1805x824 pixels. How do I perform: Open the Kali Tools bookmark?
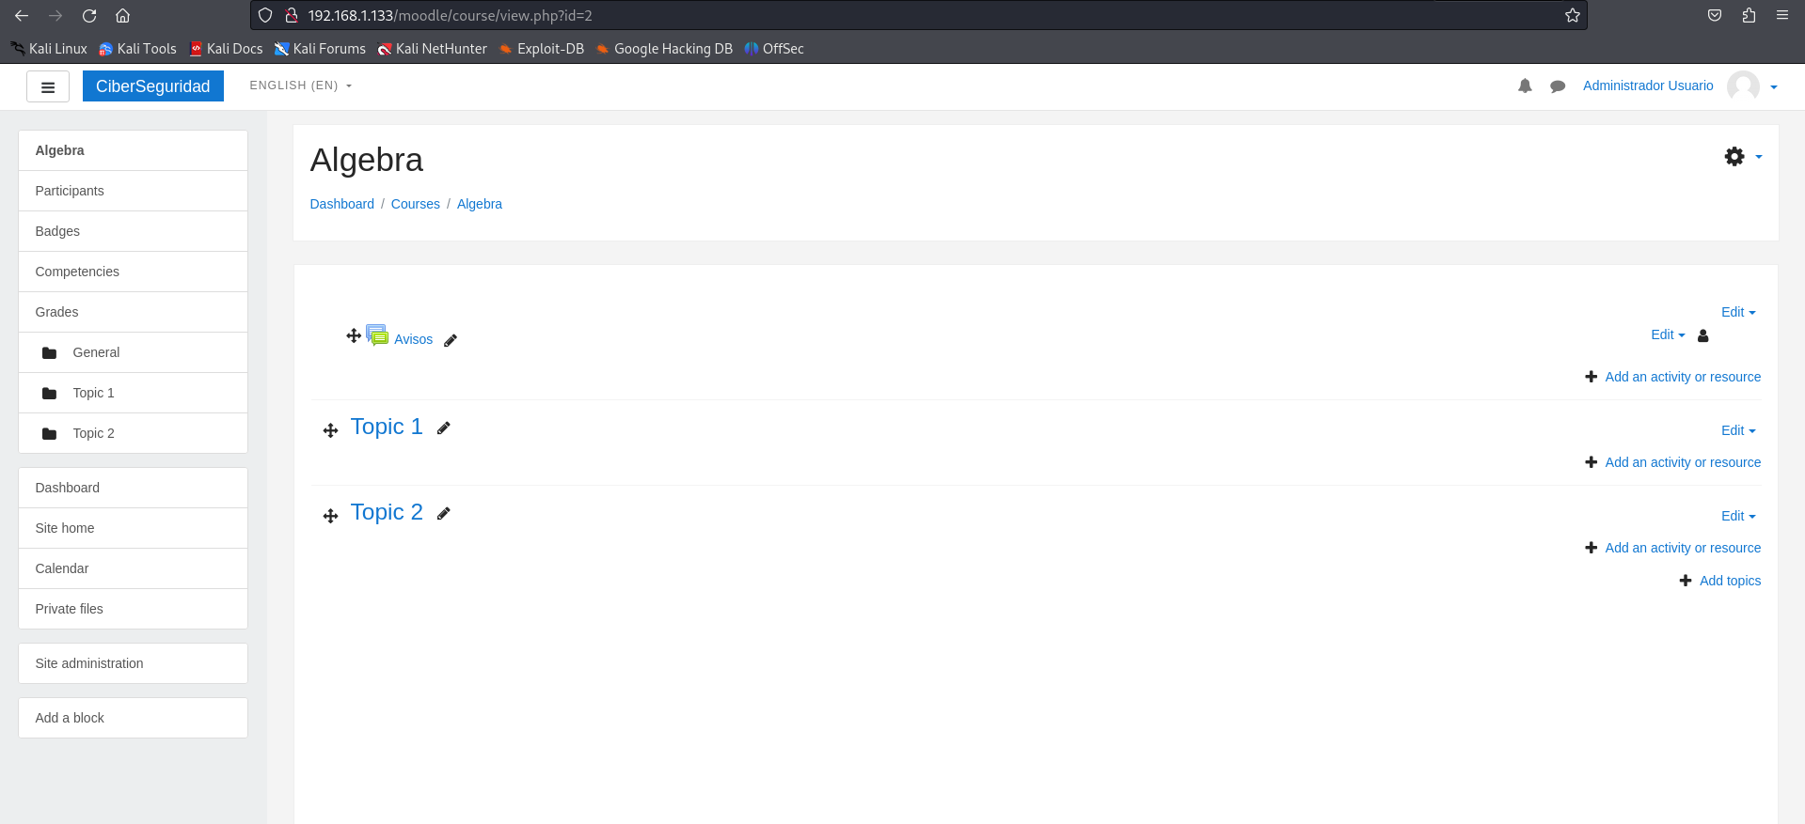137,49
